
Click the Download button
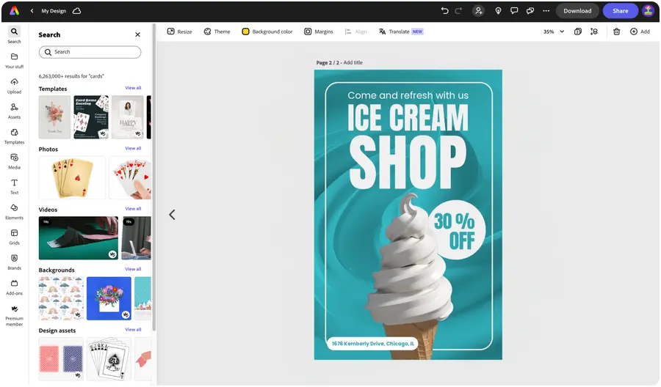[x=577, y=11]
